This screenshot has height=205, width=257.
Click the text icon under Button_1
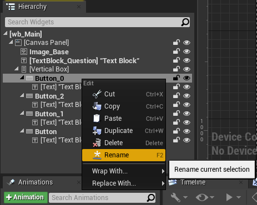tap(35, 122)
